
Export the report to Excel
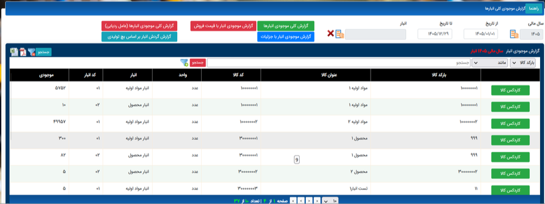[x=14, y=52]
